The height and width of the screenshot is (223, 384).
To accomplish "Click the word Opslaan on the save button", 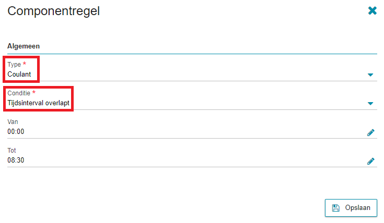I will pos(357,208).
